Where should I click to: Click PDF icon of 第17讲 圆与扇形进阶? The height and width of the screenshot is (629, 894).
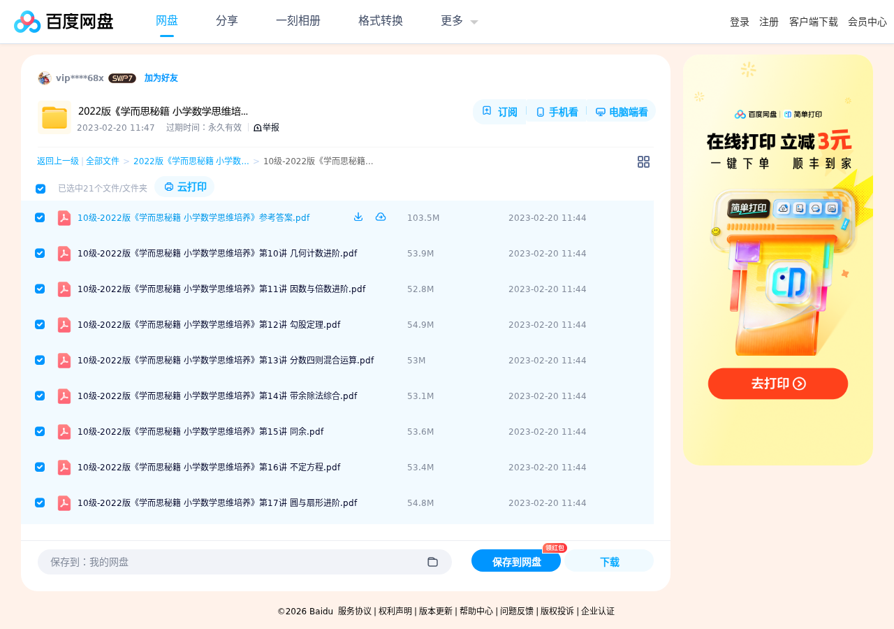64,503
